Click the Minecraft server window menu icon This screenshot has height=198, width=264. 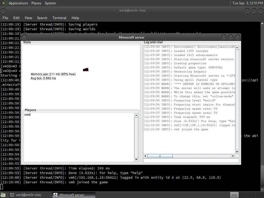coord(24,37)
